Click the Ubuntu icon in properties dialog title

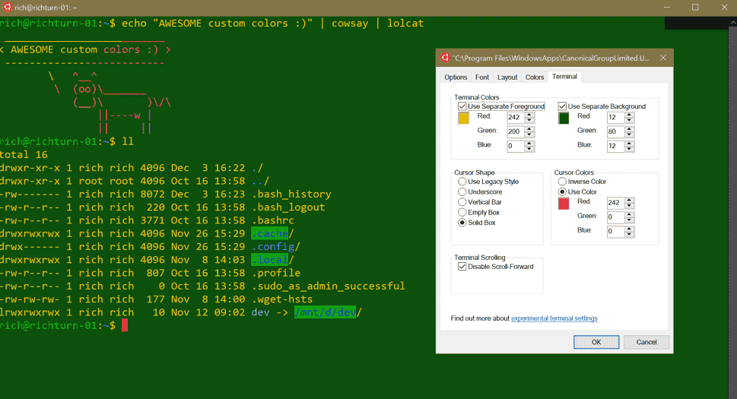445,58
